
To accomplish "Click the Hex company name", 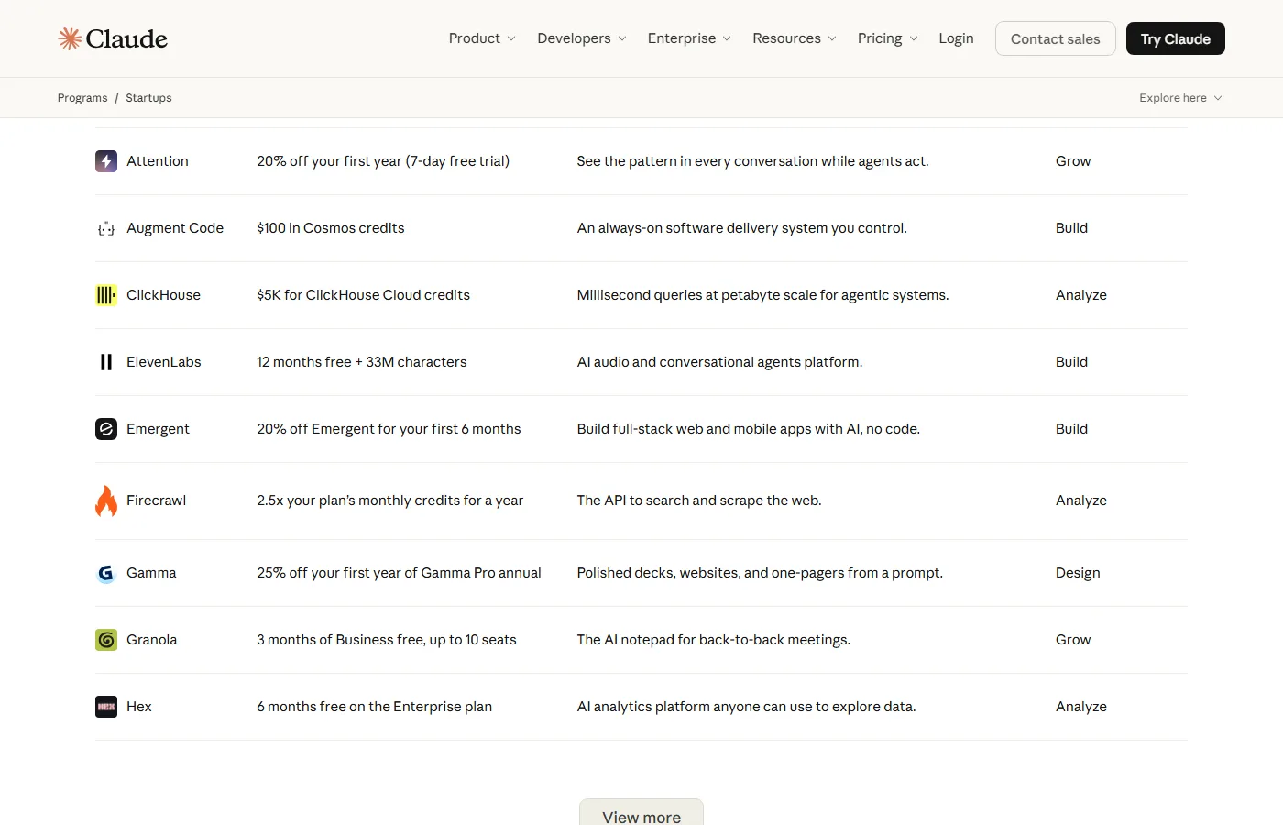I will [x=139, y=707].
